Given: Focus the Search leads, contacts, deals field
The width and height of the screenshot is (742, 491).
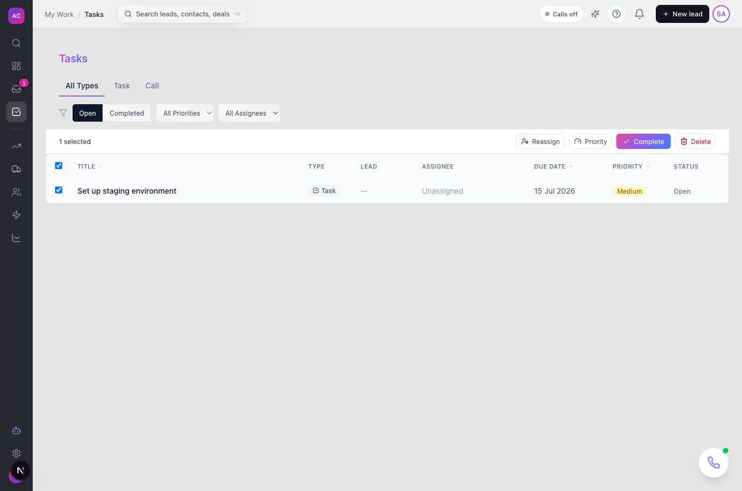Looking at the screenshot, I should [183, 14].
